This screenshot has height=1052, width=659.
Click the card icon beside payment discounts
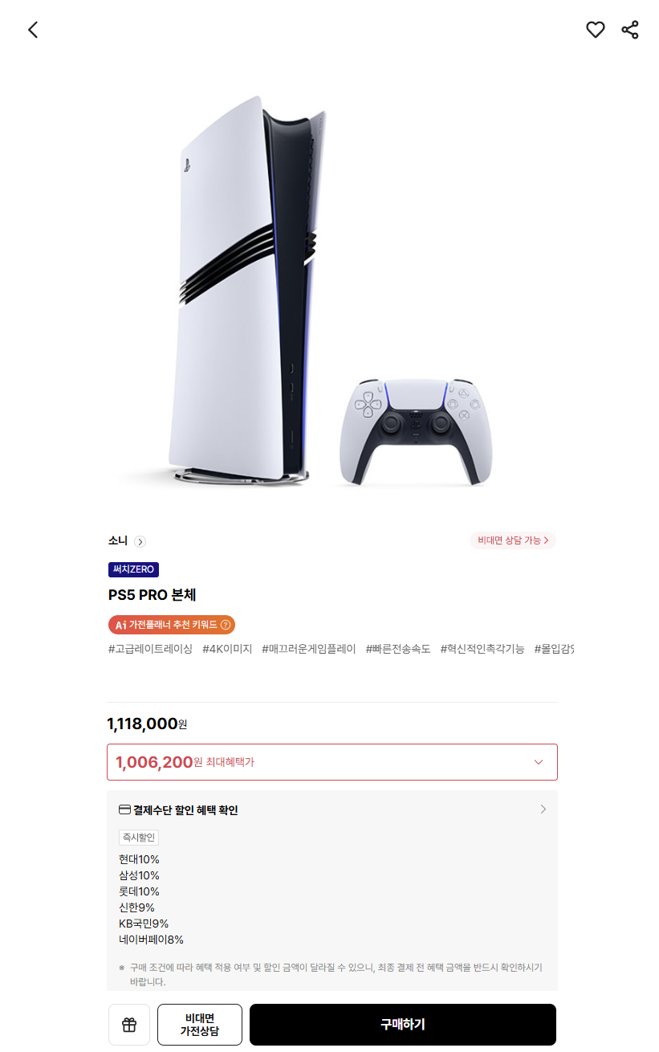point(124,809)
